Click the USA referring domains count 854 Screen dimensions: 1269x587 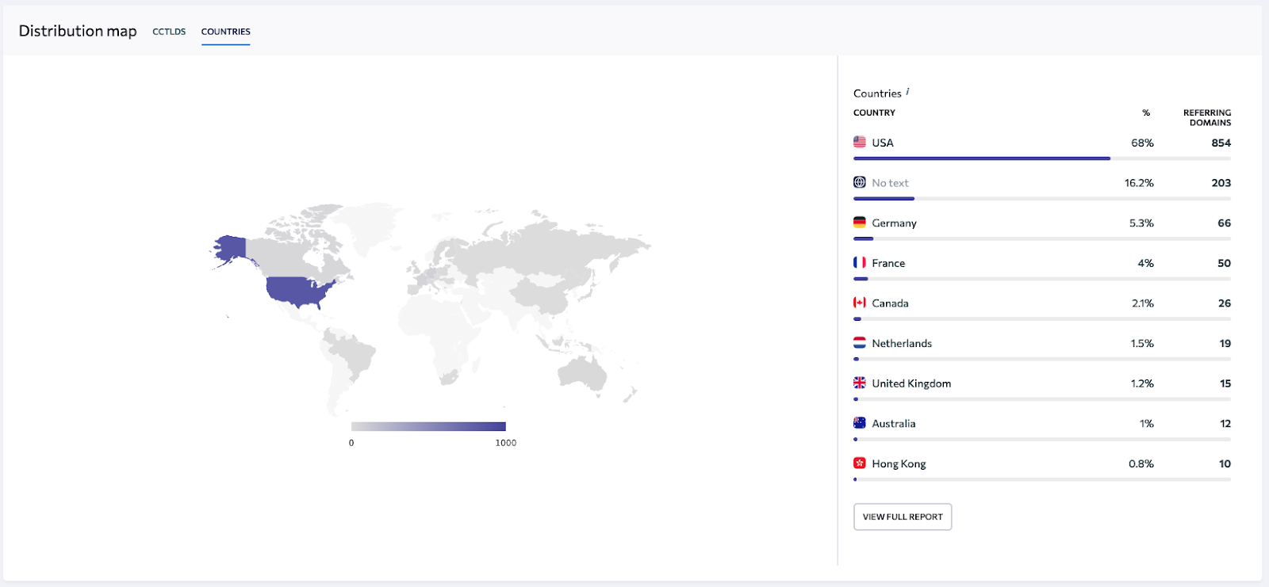1221,143
